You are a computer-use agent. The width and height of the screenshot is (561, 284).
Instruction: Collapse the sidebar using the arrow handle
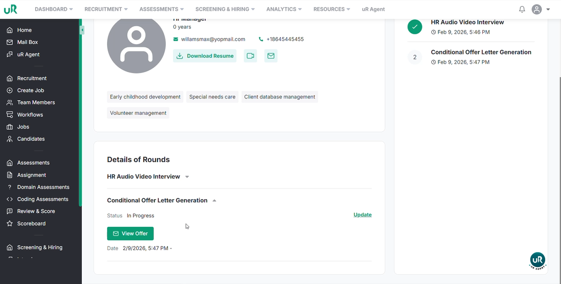pos(82,30)
